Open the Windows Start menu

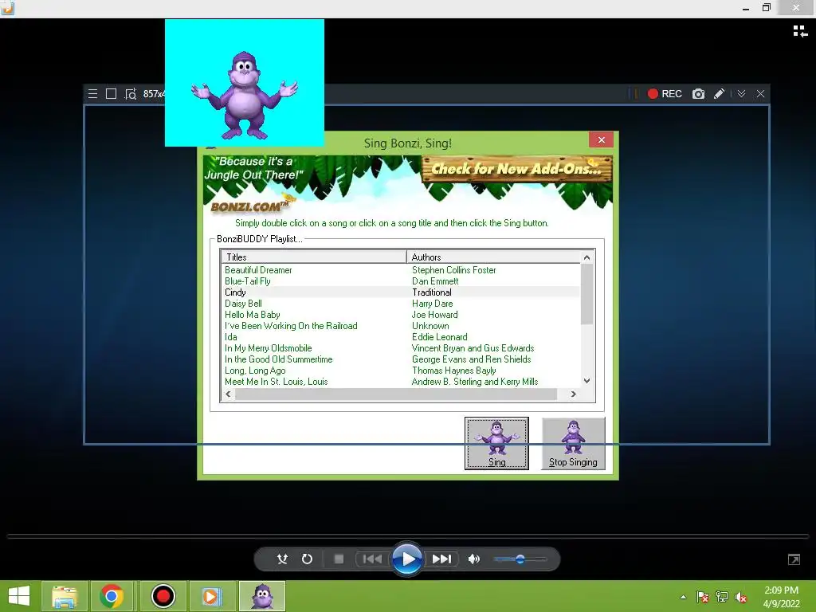[x=19, y=596]
